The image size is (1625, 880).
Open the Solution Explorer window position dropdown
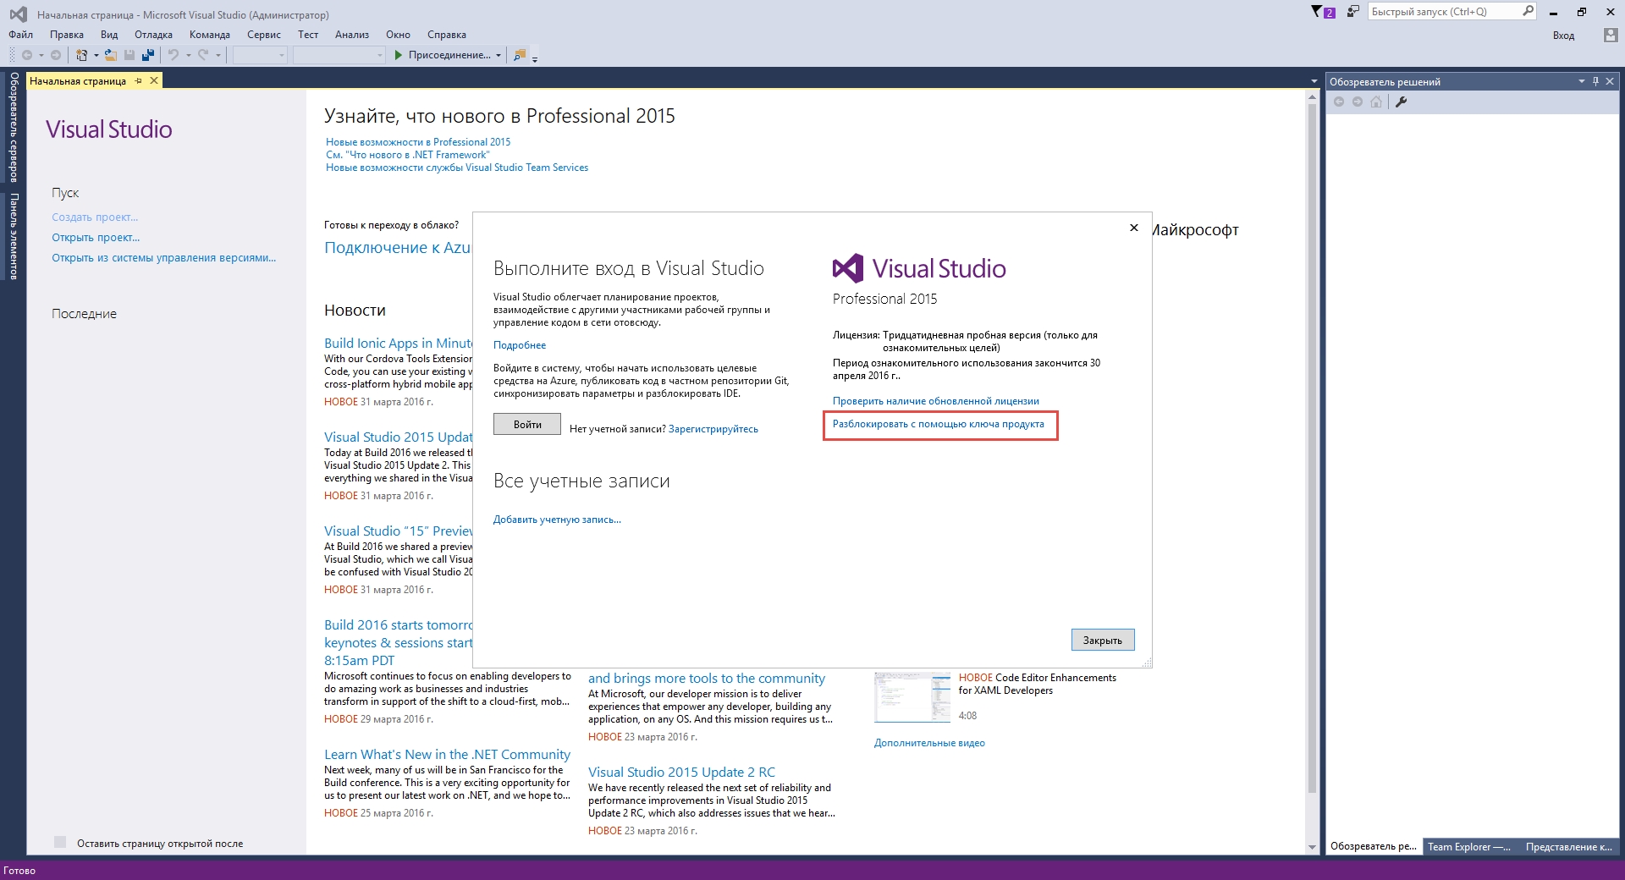pos(1581,81)
